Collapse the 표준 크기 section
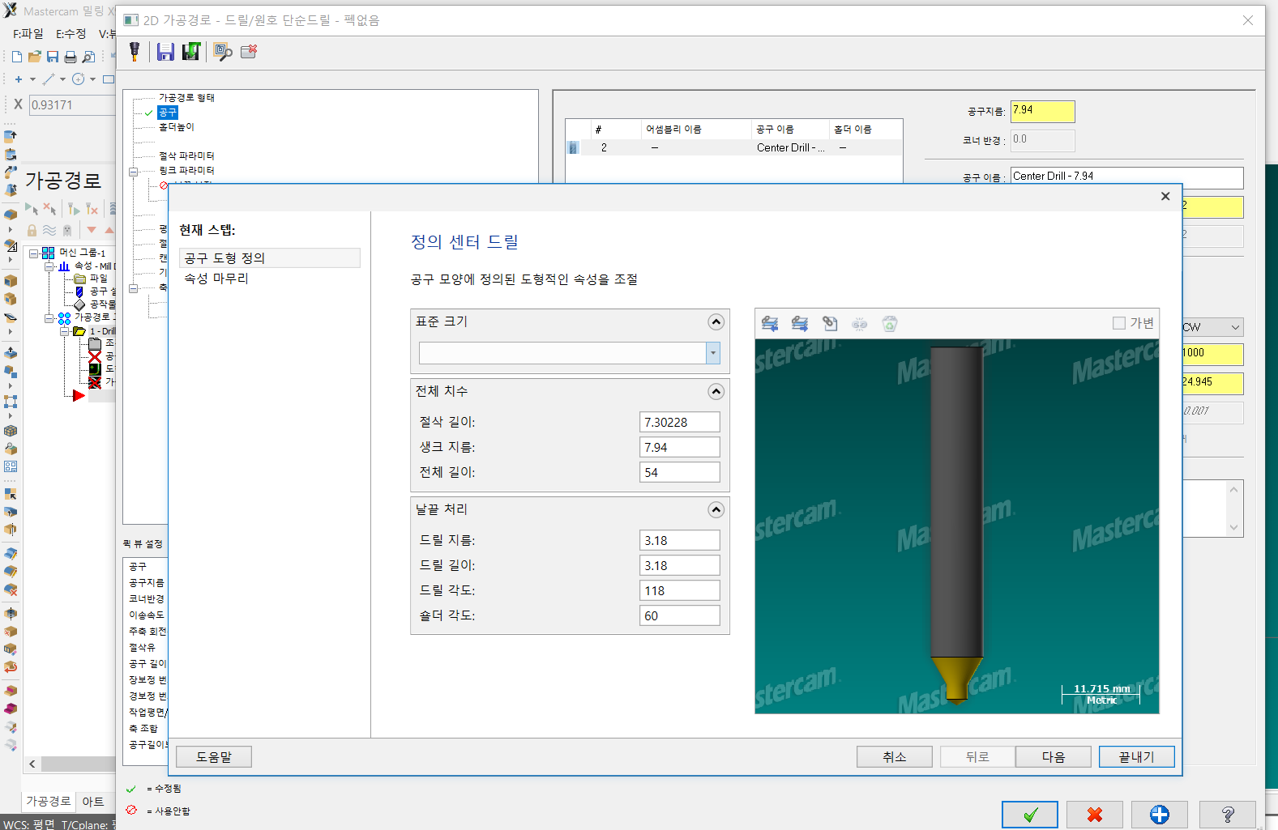 [x=716, y=322]
